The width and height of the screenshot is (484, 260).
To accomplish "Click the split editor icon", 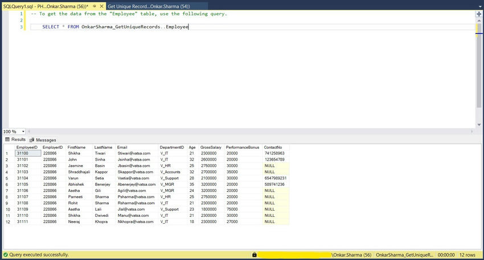I will [x=479, y=14].
